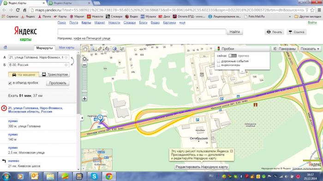Click the swap route points arrows icon
Screen dimensions: 323x181
[x=72, y=61]
